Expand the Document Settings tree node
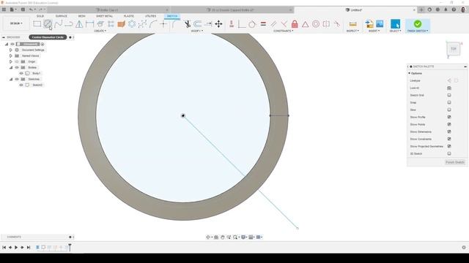469x263 pixels. pyautogui.click(x=11, y=50)
